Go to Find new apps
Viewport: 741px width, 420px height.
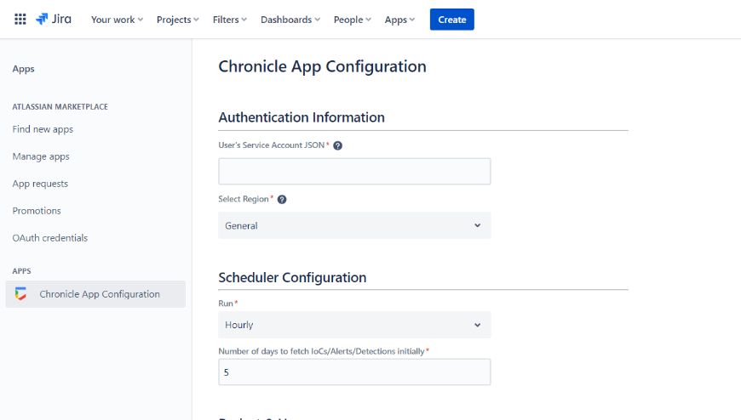point(43,129)
